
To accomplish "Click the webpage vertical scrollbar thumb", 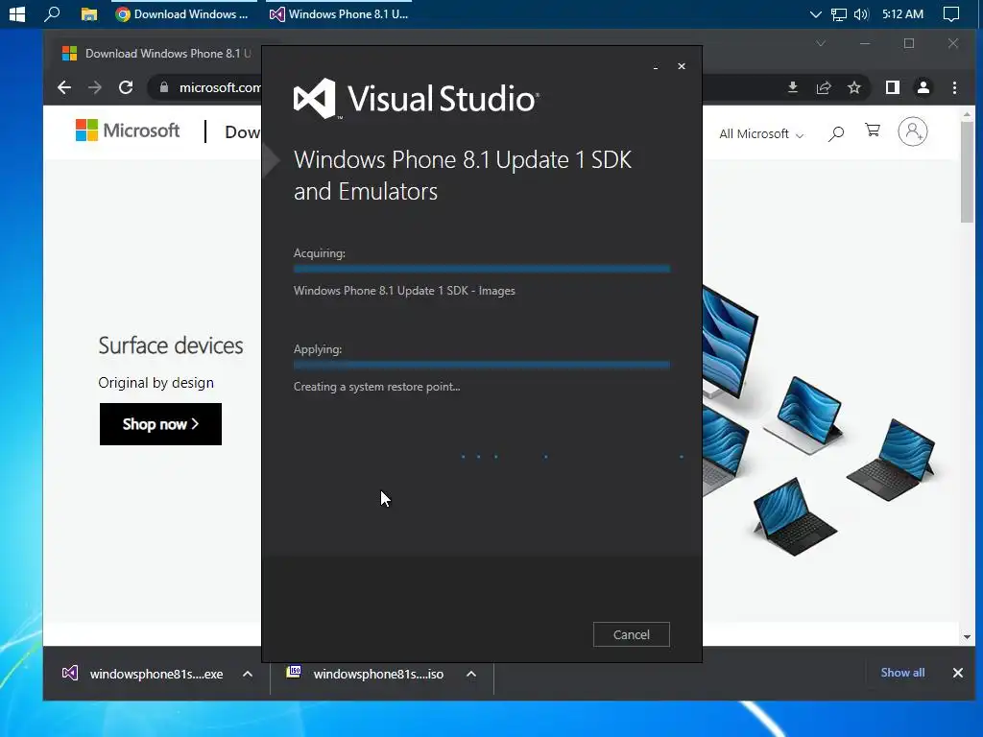I will [967, 171].
